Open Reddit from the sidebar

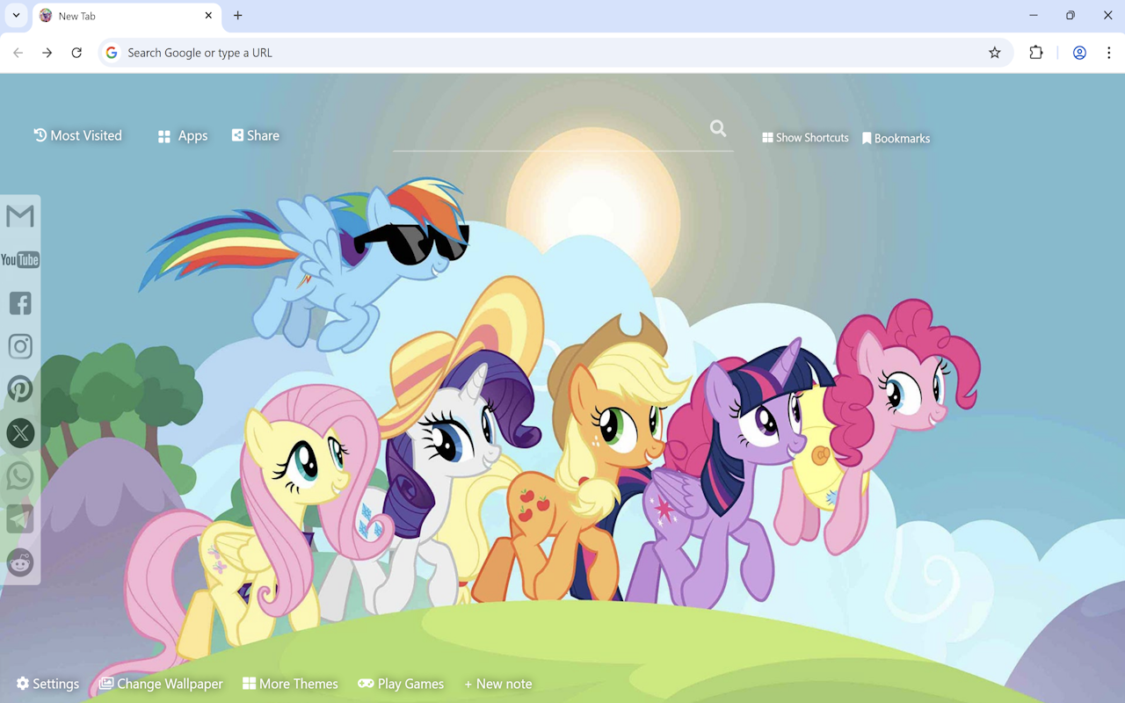(x=19, y=562)
